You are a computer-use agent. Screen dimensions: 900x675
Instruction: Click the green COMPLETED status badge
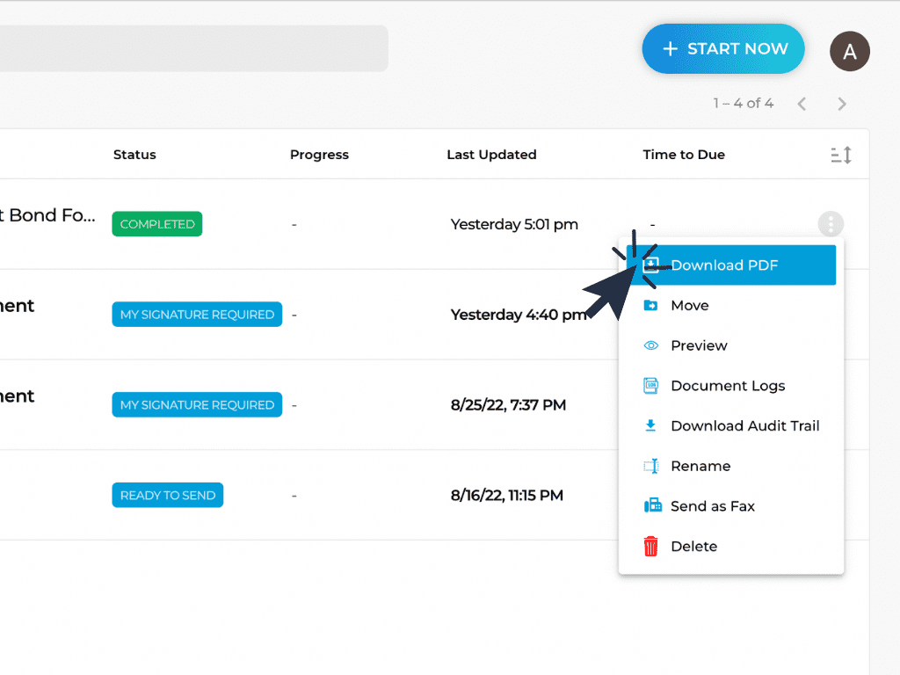pyautogui.click(x=157, y=224)
